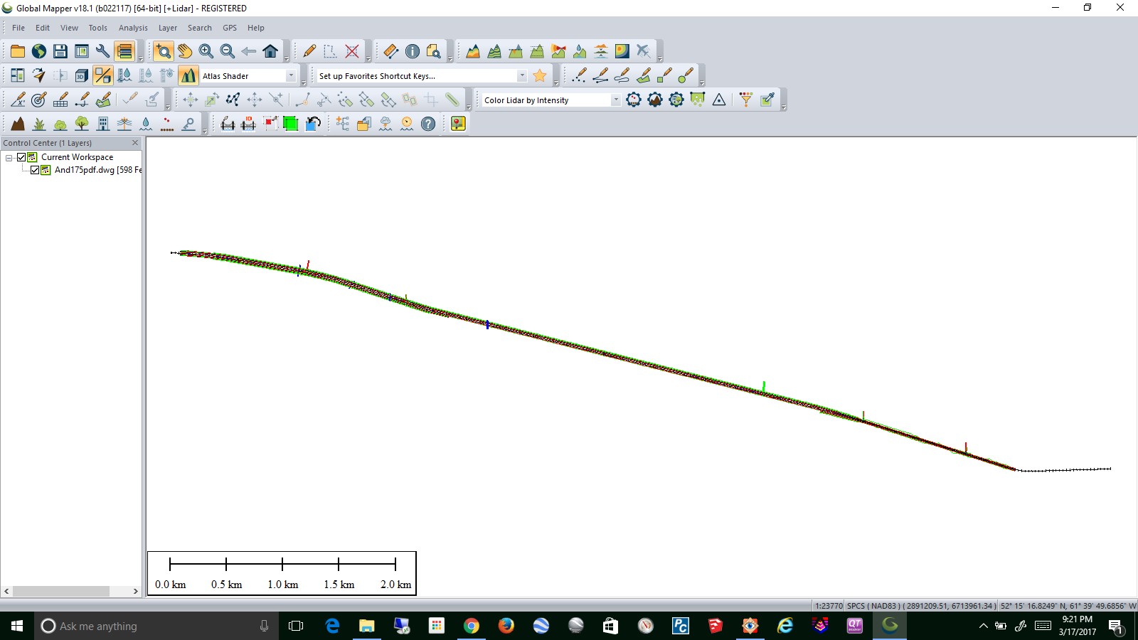Select the Measure ruler tool

pos(391,51)
